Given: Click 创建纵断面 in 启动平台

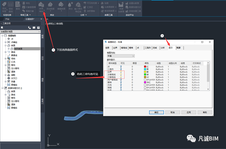Looking at the screenshot, I should 132,3.
